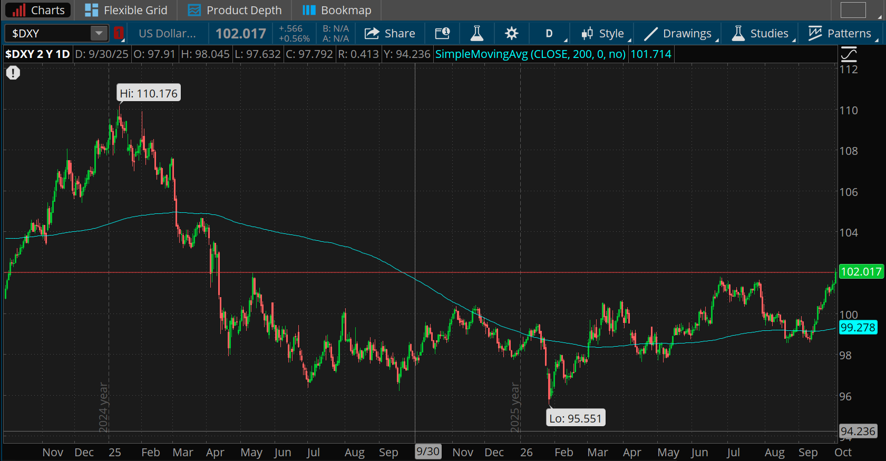
Task: Click the US Dollar description text
Action: point(167,34)
